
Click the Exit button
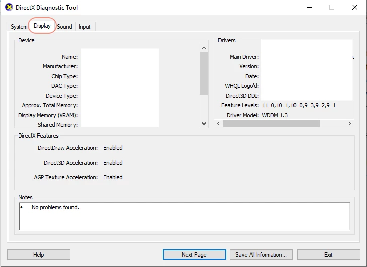click(x=328, y=254)
